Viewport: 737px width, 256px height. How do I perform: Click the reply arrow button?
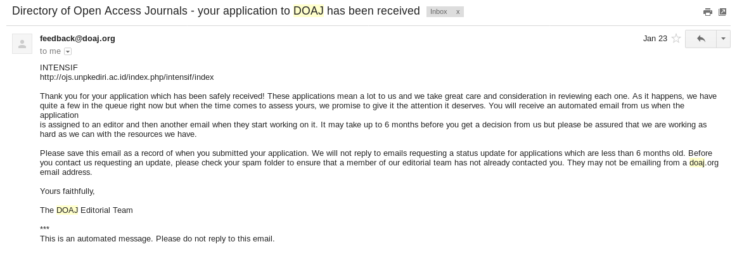[x=701, y=39]
